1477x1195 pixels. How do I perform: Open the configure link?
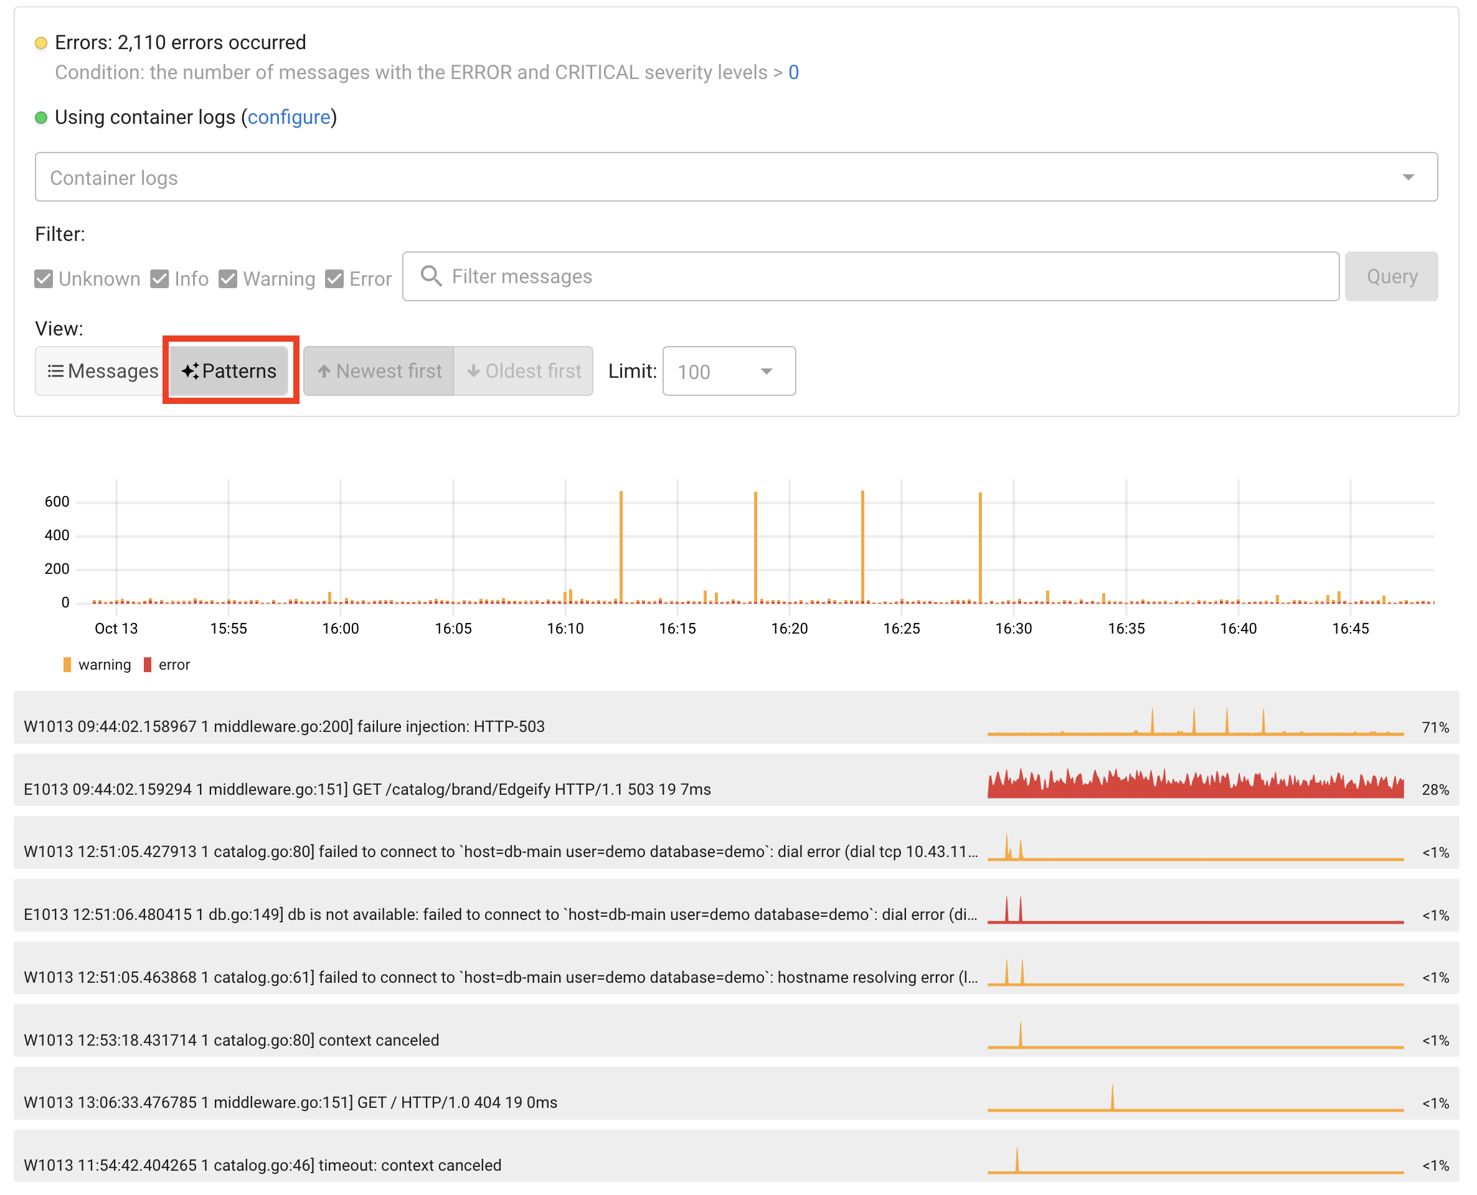(x=288, y=117)
